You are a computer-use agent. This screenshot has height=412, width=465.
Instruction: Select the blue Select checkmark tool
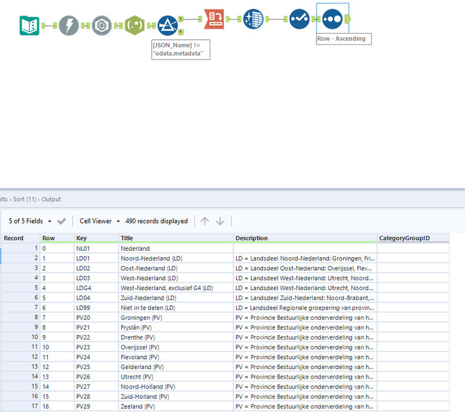click(299, 19)
